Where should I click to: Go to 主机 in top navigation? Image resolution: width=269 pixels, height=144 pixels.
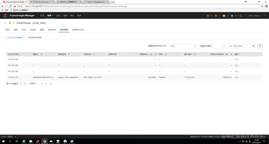coord(58,16)
